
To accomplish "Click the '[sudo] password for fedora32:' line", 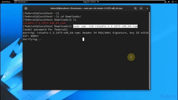I will (46, 30).
